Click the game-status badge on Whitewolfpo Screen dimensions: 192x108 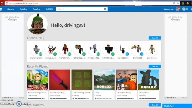pos(98,54)
